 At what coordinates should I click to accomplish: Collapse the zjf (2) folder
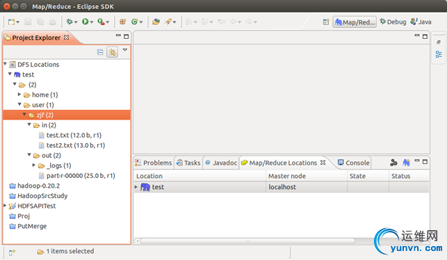tap(24, 114)
